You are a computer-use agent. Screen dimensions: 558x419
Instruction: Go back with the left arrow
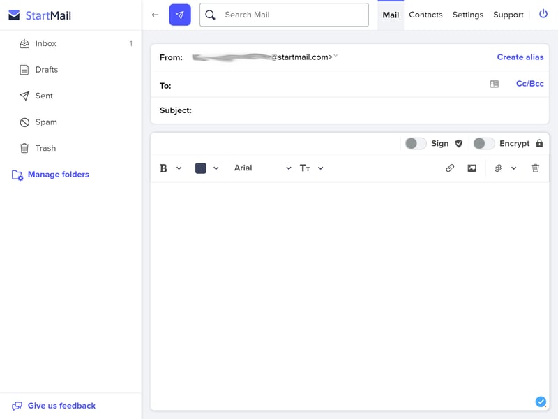(155, 15)
